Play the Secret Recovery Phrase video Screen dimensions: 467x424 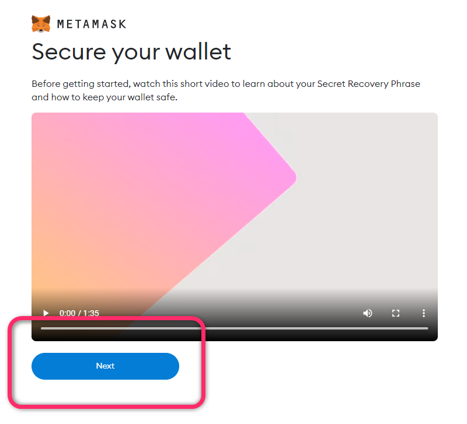pyautogui.click(x=46, y=313)
